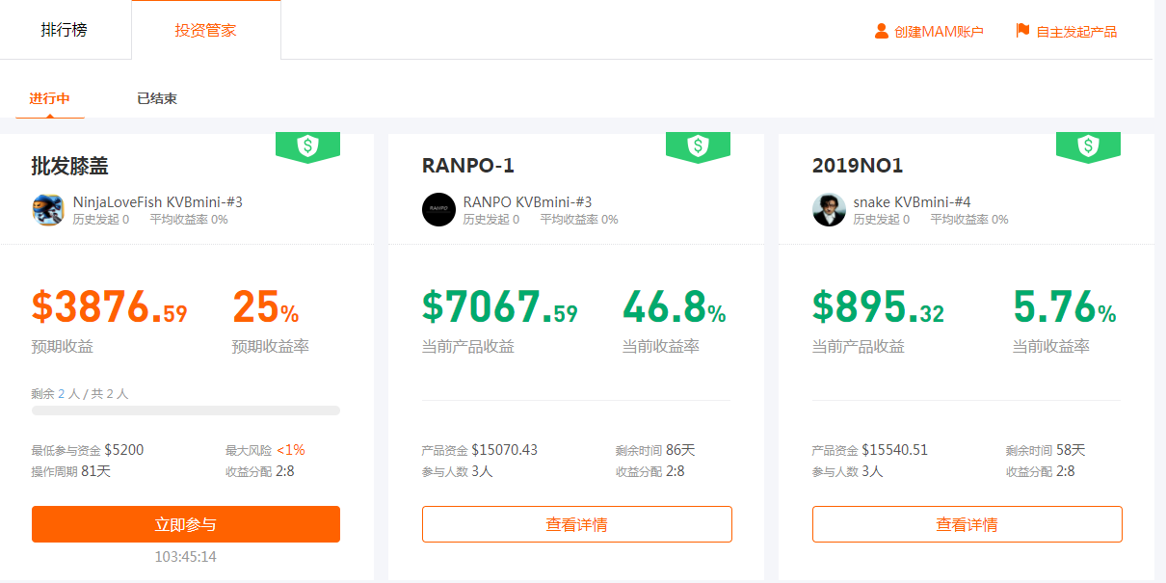
Task: Click the flag icon beside 自主发起产品
Action: (1022, 31)
